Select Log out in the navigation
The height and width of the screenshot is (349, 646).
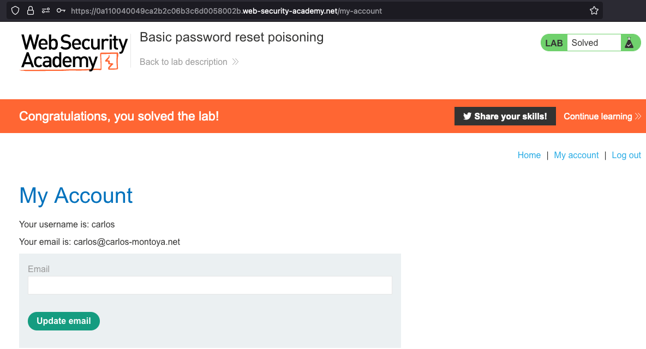(626, 155)
